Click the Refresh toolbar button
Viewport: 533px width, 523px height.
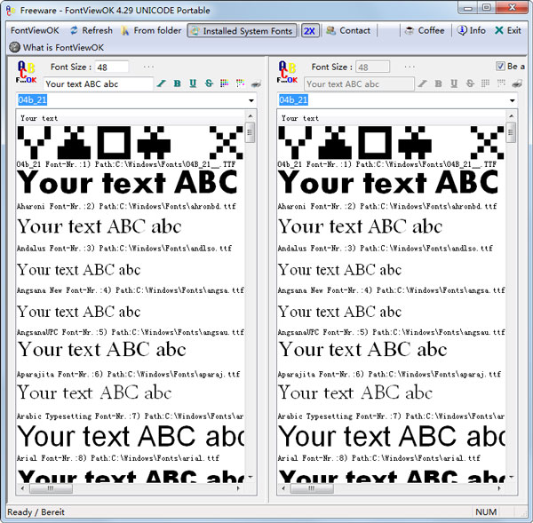pyautogui.click(x=91, y=30)
